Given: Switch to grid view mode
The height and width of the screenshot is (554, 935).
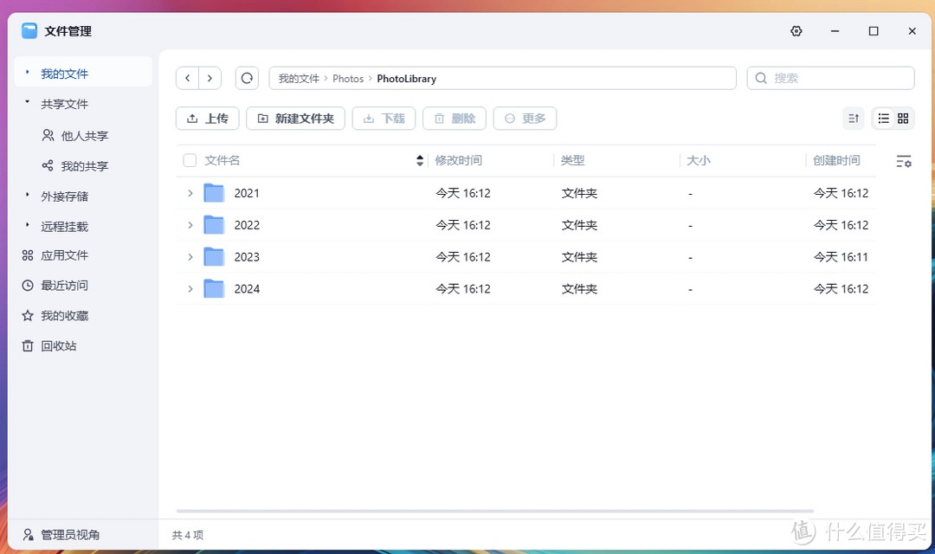Looking at the screenshot, I should [x=901, y=118].
